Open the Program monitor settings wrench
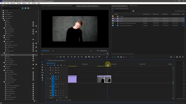This screenshot has width=186, height=104. [98, 51]
